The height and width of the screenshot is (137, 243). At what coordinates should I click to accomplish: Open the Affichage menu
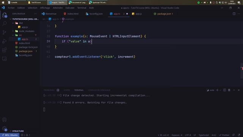pyautogui.click(x=45, y=8)
